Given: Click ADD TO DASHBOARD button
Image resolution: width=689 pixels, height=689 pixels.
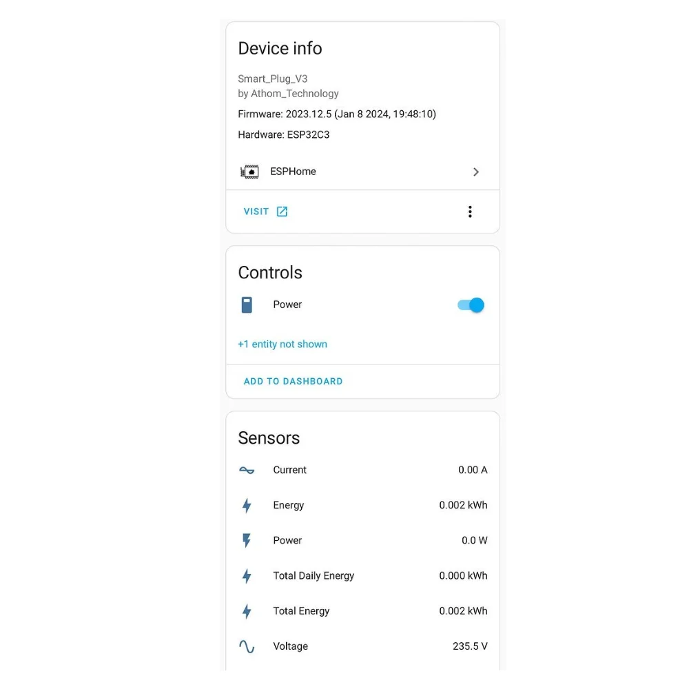Looking at the screenshot, I should [293, 381].
